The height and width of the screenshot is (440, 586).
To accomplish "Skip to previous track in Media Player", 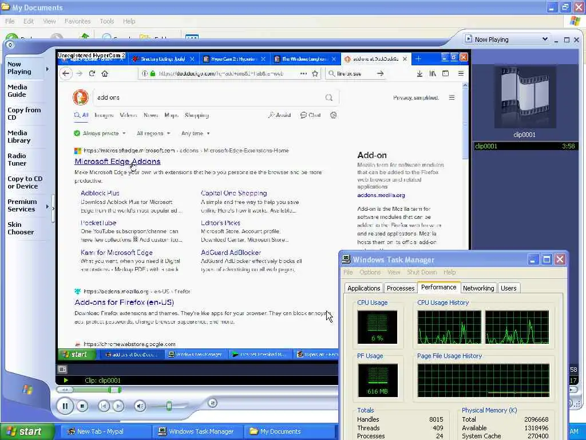I will tap(104, 406).
